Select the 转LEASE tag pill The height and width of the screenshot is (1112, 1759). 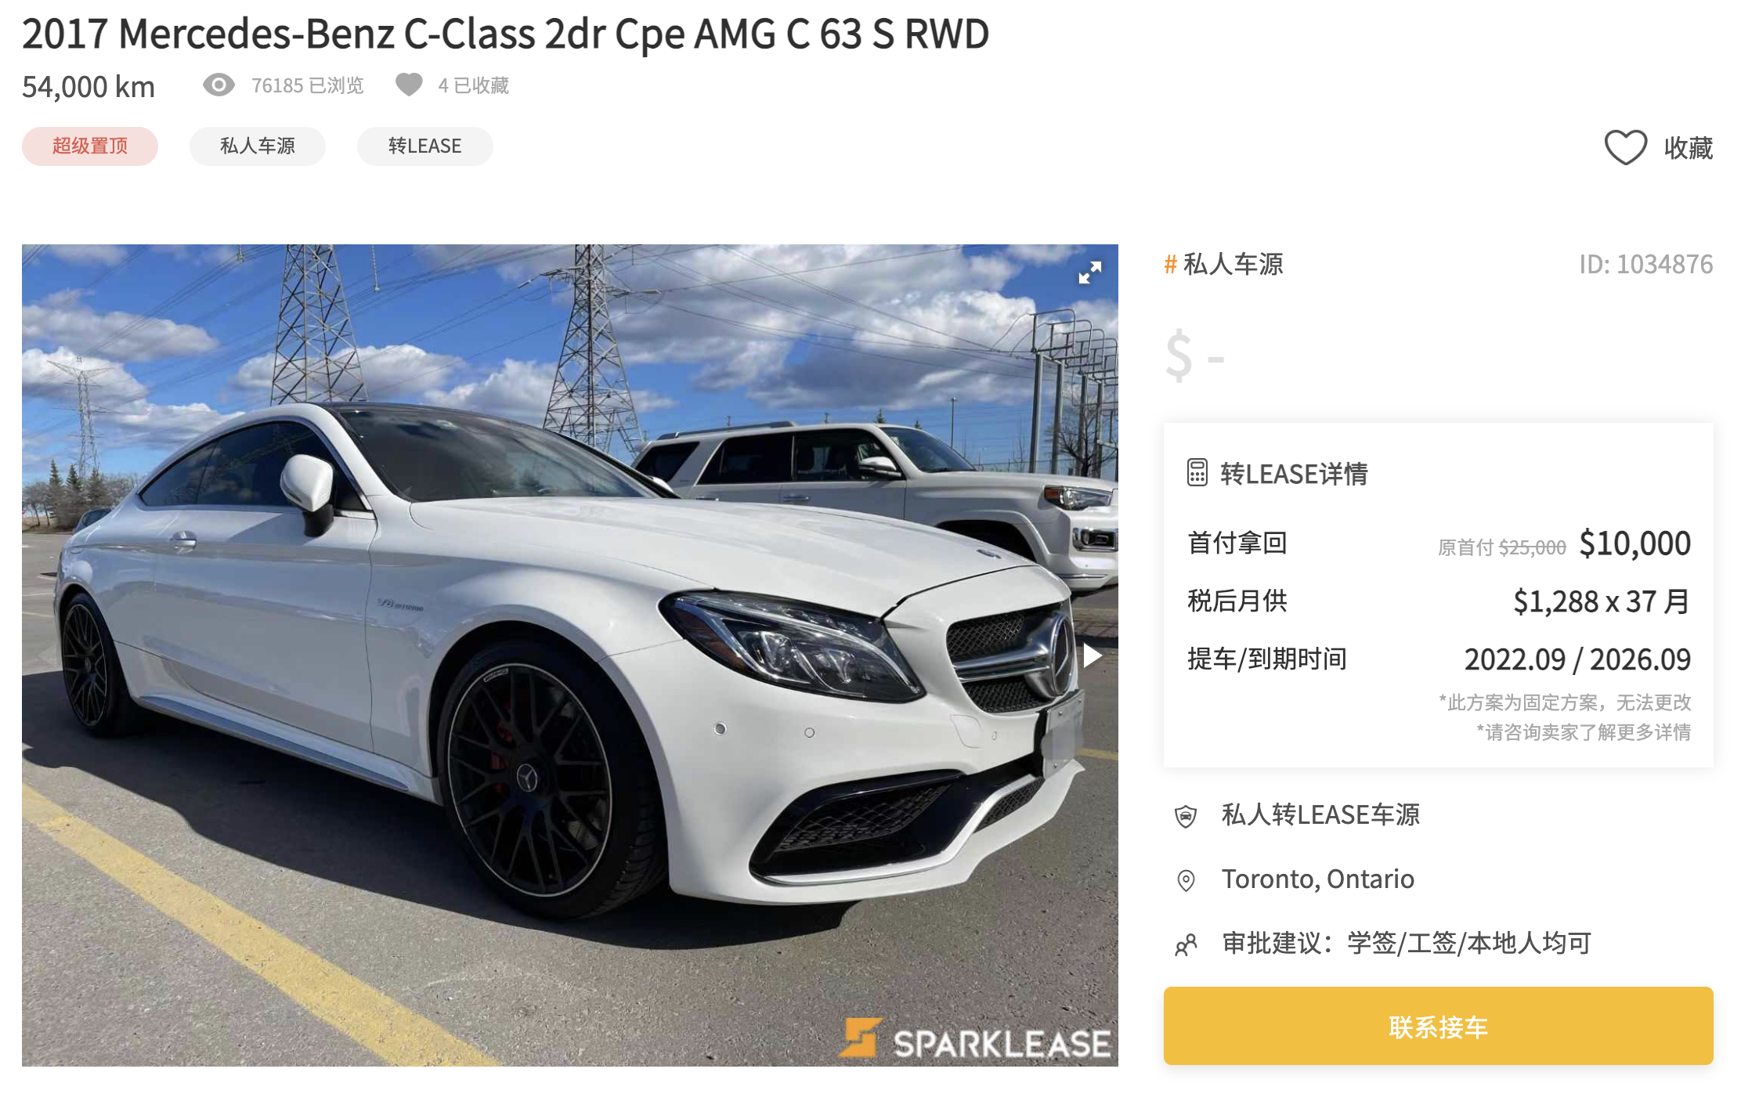(425, 146)
